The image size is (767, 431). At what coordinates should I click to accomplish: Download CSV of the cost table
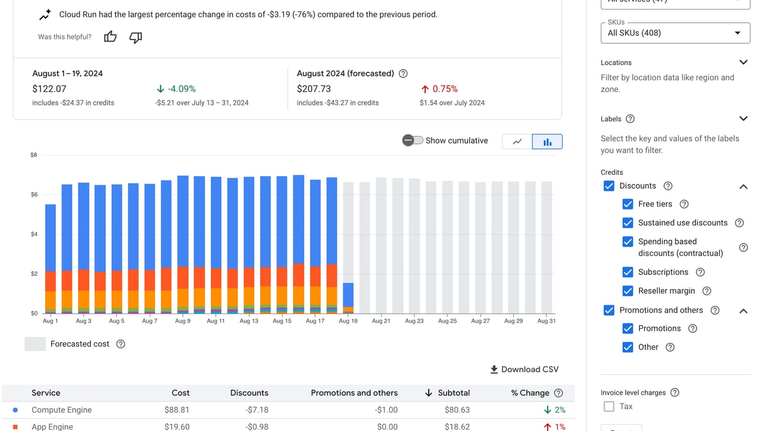tap(524, 370)
